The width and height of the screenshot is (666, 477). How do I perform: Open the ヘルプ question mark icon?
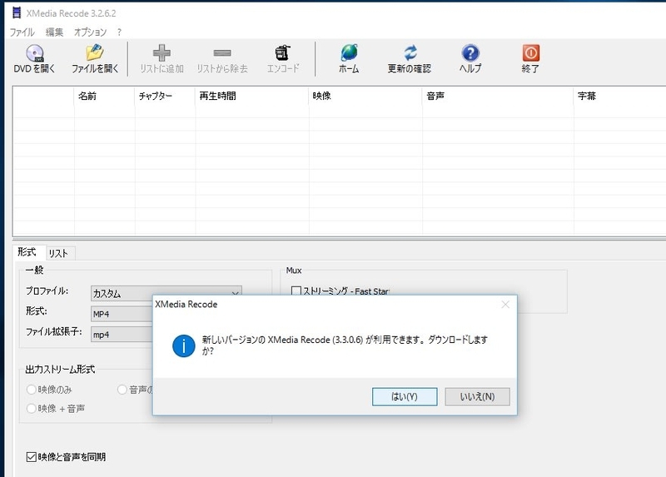click(x=470, y=53)
